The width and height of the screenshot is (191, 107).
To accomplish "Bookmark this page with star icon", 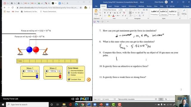I will [81, 7].
